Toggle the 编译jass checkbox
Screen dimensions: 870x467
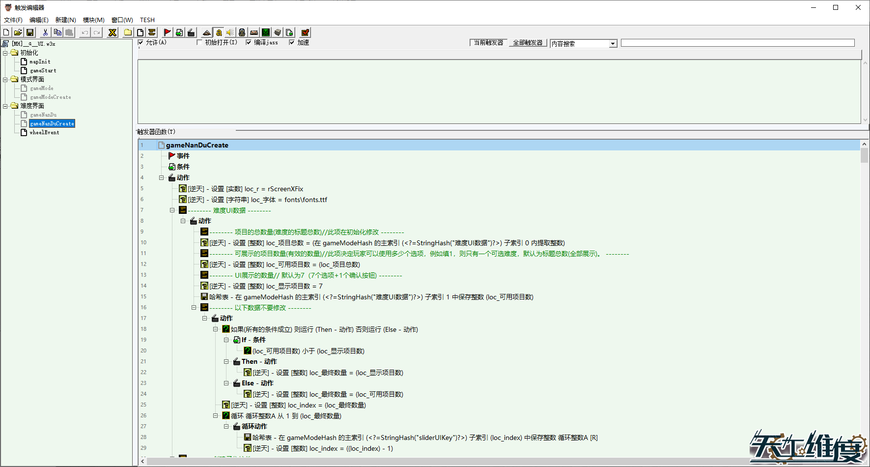click(x=248, y=42)
